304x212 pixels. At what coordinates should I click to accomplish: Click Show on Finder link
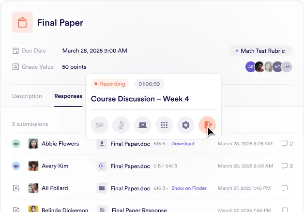pos(189,188)
